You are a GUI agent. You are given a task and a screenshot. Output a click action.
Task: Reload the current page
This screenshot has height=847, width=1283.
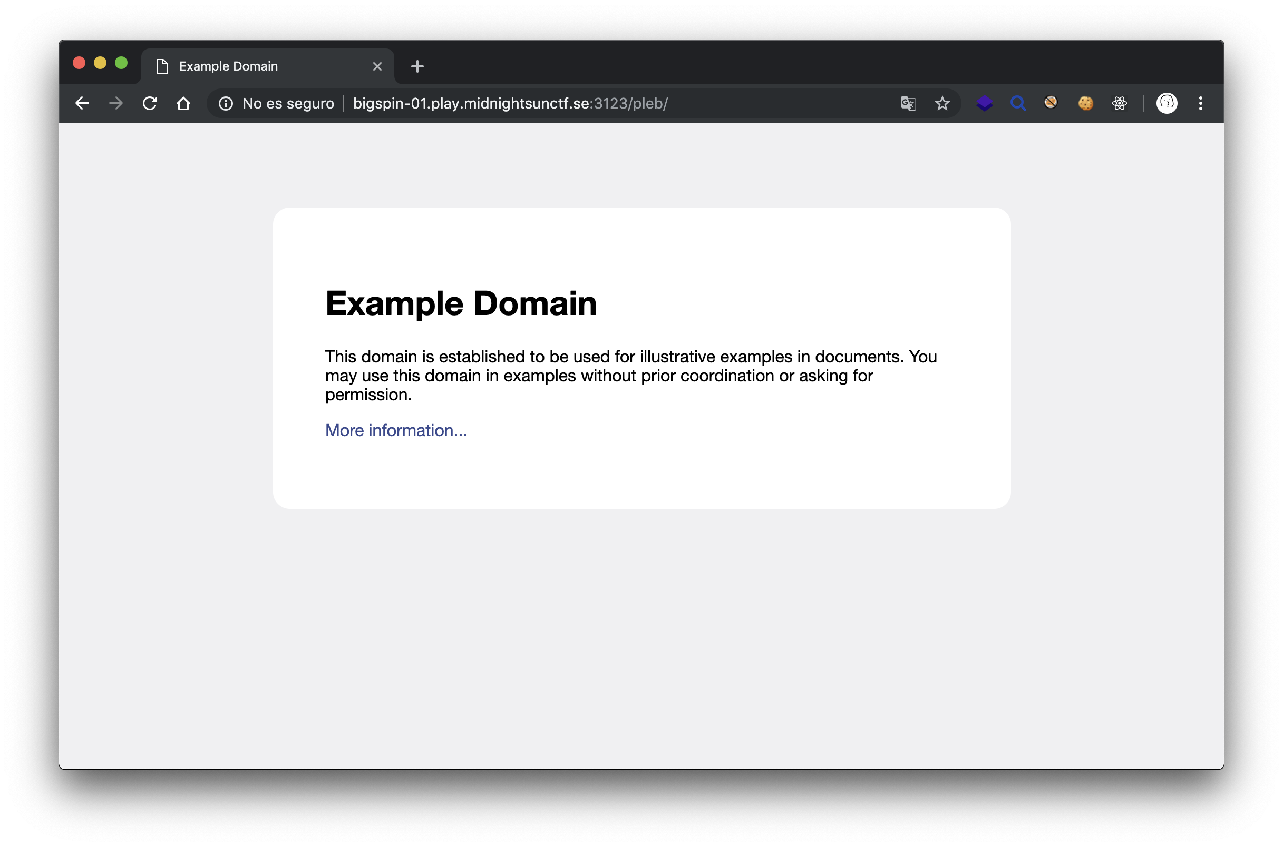(150, 103)
